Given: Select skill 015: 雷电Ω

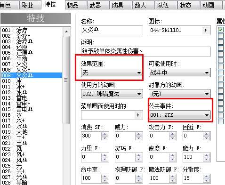Looking at the screenshot, I should [32, 109].
